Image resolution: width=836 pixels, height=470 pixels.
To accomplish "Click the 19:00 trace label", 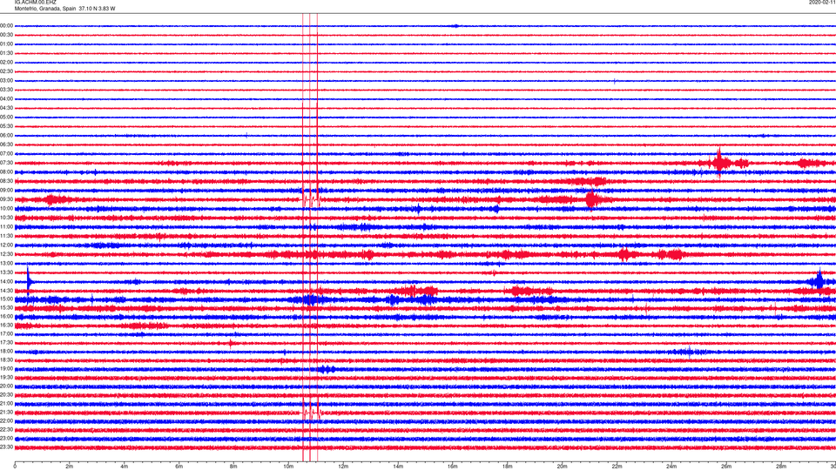I will pos(7,369).
